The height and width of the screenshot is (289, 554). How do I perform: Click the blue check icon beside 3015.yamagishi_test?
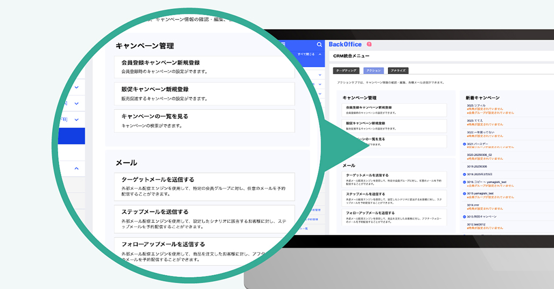pos(464,193)
